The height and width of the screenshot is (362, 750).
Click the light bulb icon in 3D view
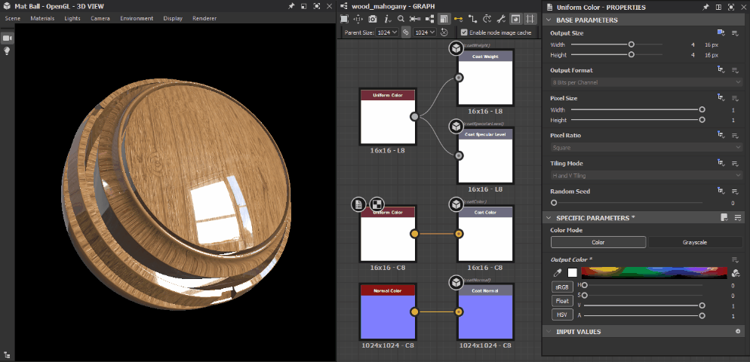(x=8, y=51)
